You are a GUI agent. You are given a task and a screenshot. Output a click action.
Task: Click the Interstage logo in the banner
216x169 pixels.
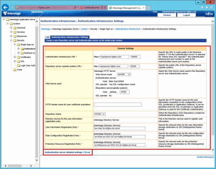[x=12, y=13]
